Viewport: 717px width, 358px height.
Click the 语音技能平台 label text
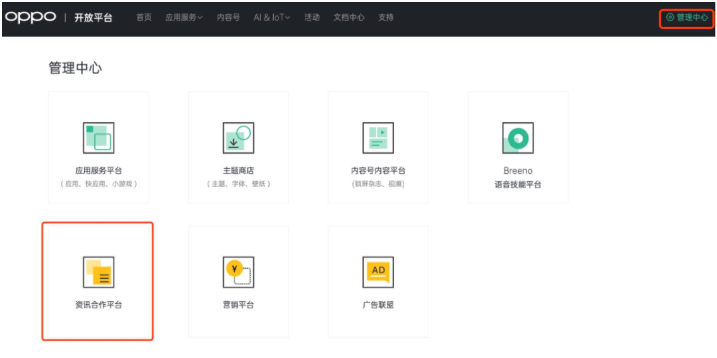point(518,184)
